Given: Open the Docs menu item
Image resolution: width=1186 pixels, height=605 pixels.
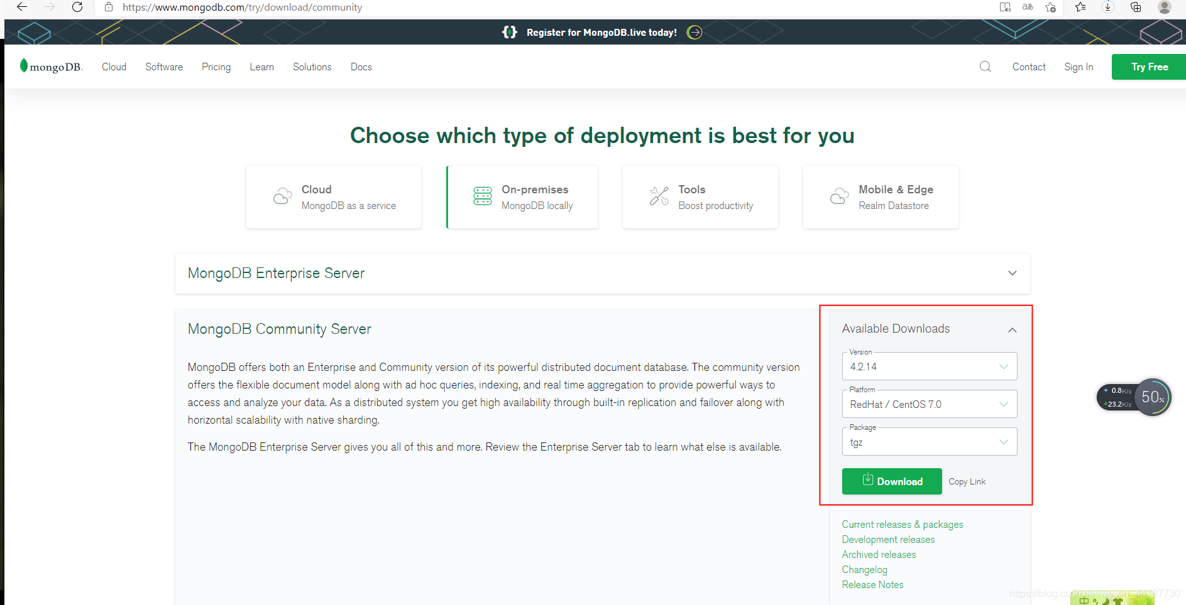Looking at the screenshot, I should click(361, 67).
